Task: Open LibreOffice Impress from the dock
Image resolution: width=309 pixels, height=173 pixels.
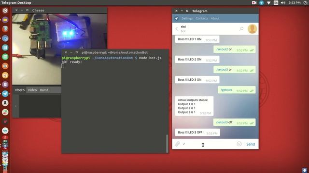Action: point(5,66)
